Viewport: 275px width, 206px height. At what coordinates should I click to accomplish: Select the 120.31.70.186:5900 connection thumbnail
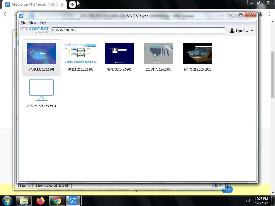(158, 53)
